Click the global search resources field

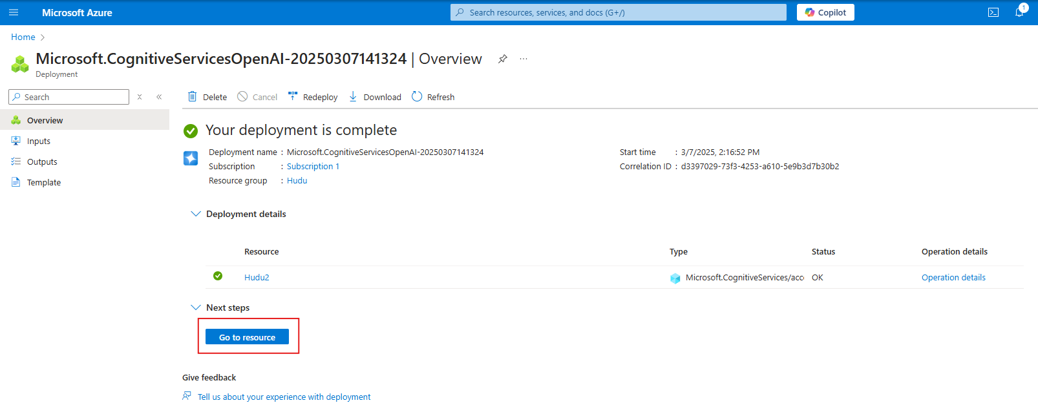coord(619,12)
